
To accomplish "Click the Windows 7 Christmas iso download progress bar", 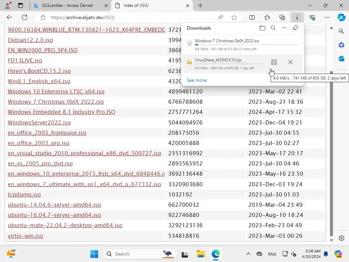I will tap(247, 45).
